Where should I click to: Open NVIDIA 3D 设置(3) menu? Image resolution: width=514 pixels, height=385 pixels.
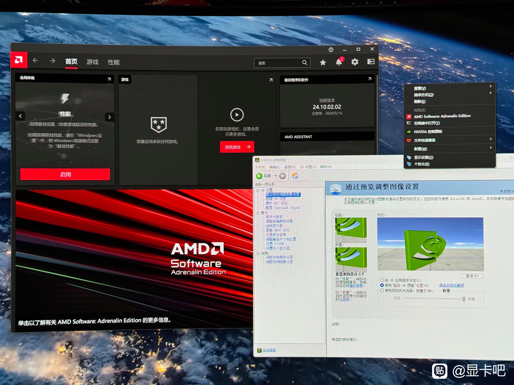[x=308, y=167]
